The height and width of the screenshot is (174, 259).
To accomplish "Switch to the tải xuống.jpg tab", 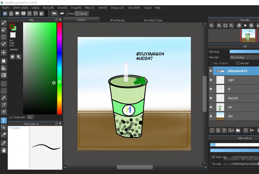I will pyautogui.click(x=117, y=20).
